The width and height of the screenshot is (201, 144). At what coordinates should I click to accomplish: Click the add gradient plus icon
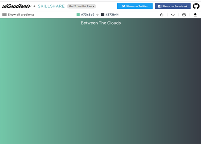[184, 15]
